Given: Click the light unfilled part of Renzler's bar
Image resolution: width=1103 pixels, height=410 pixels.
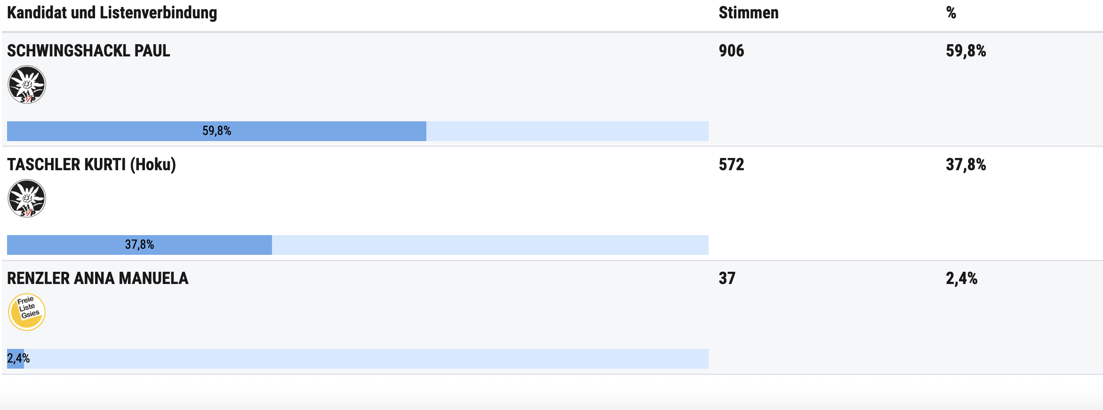Looking at the screenshot, I should point(367,359).
